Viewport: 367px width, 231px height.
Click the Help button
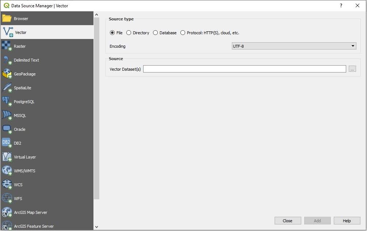pyautogui.click(x=347, y=221)
